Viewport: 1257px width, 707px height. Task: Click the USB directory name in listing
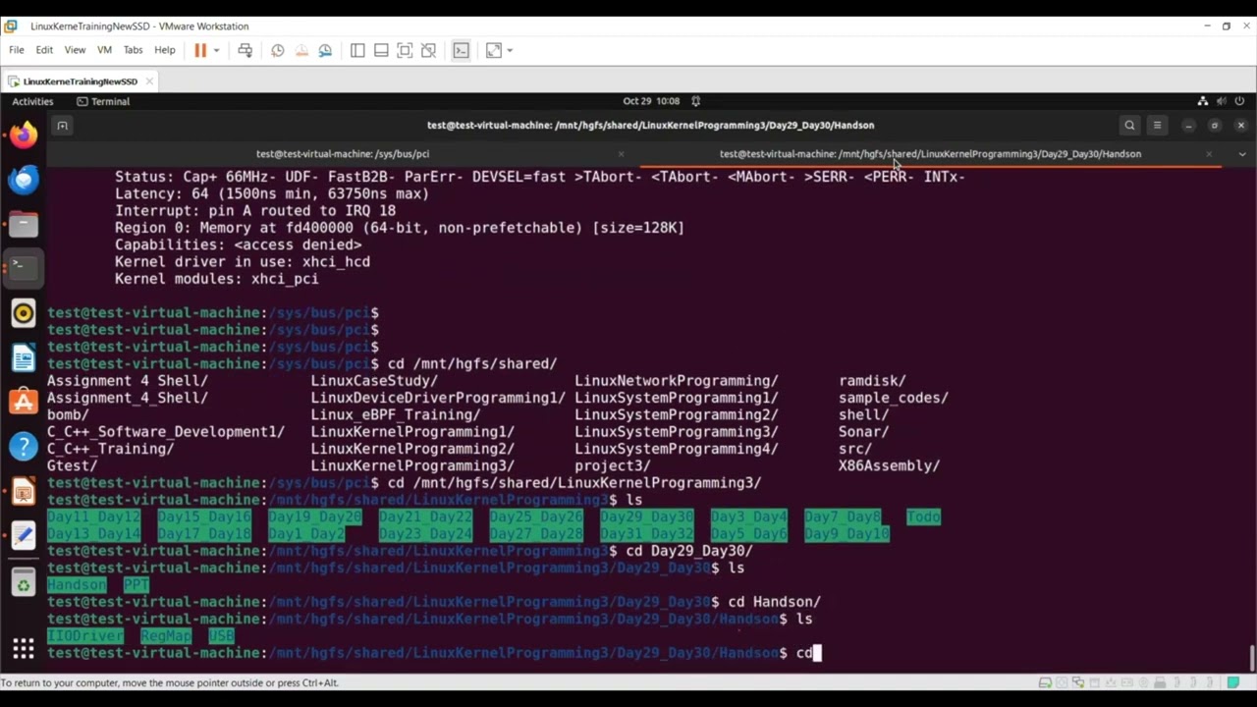[x=222, y=636]
